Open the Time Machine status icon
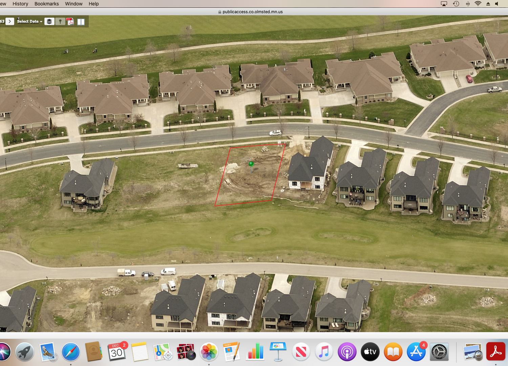Viewport: 508px width, 366px height. click(456, 4)
